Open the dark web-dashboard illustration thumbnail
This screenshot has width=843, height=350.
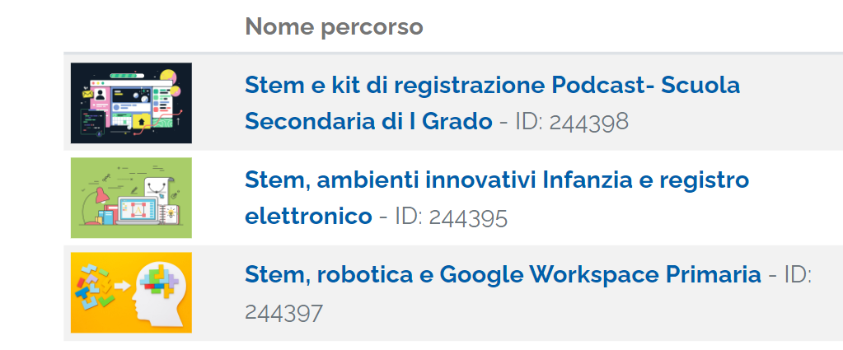tap(131, 103)
